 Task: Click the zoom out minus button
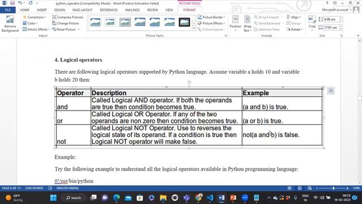317,188
